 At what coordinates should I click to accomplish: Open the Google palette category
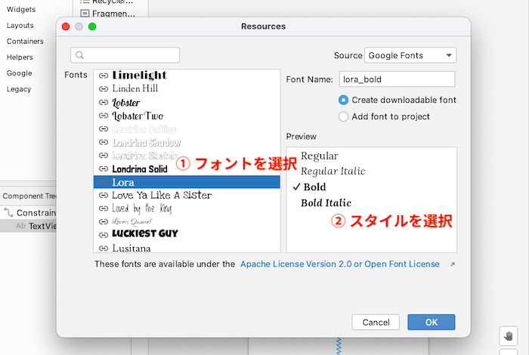coord(19,73)
